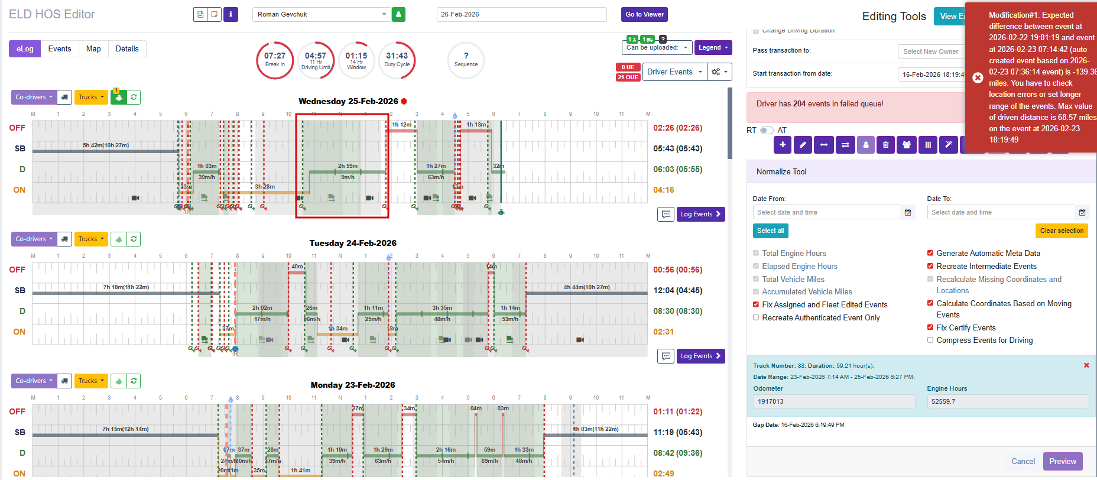
Task: Select the pencil edit editing tool
Action: click(803, 144)
